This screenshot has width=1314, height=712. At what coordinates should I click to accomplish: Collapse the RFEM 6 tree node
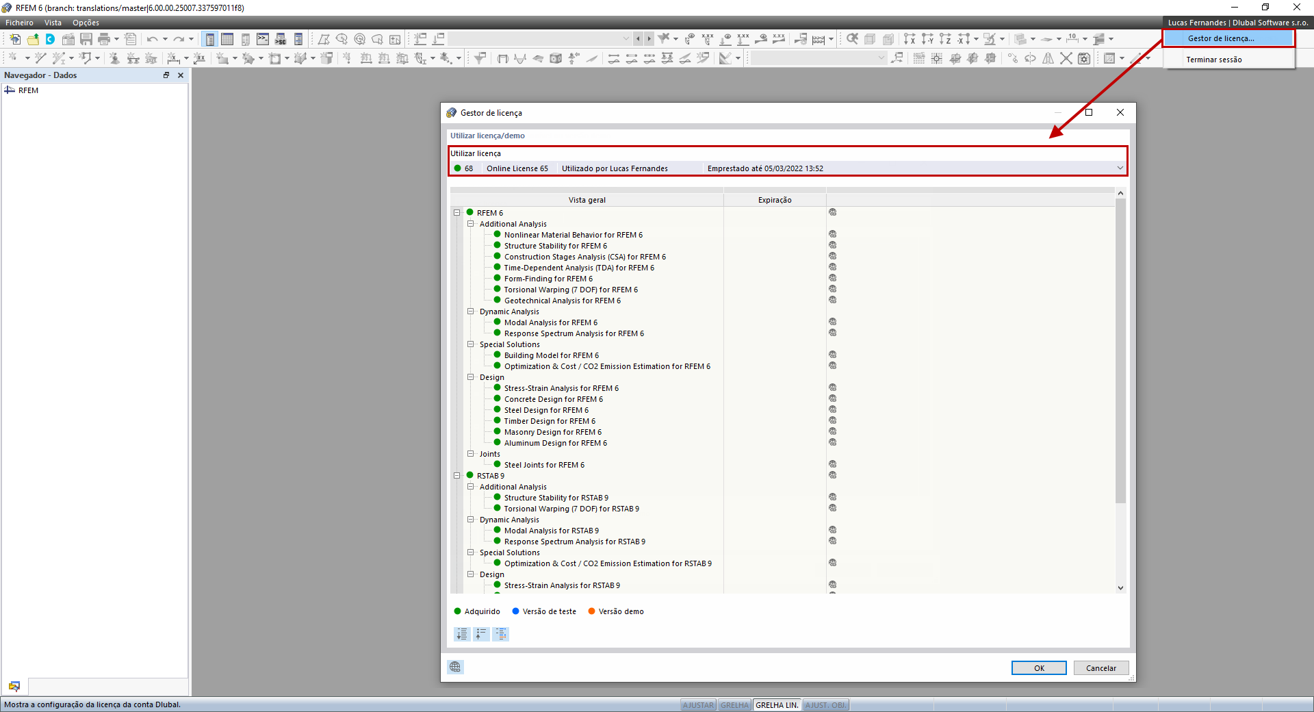point(456,213)
